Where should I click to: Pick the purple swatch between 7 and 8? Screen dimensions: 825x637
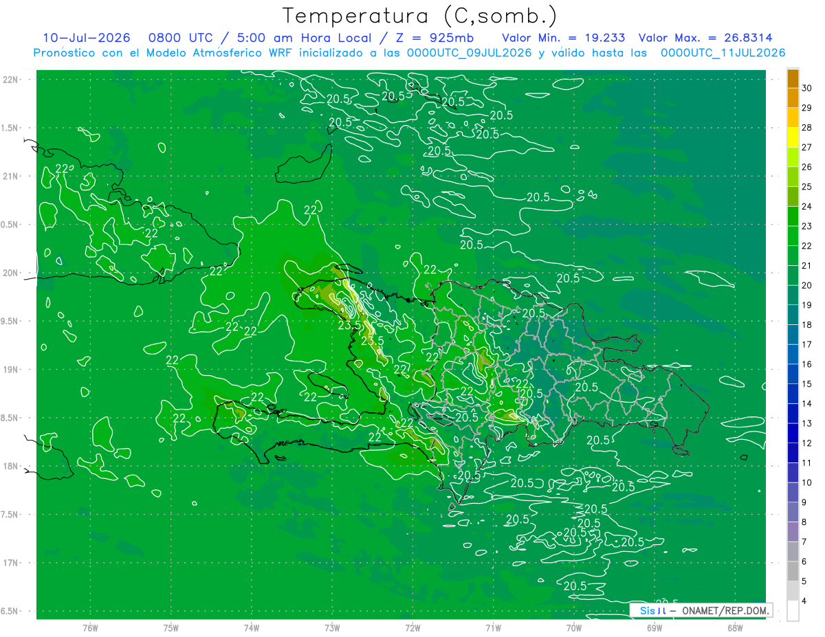point(793,532)
